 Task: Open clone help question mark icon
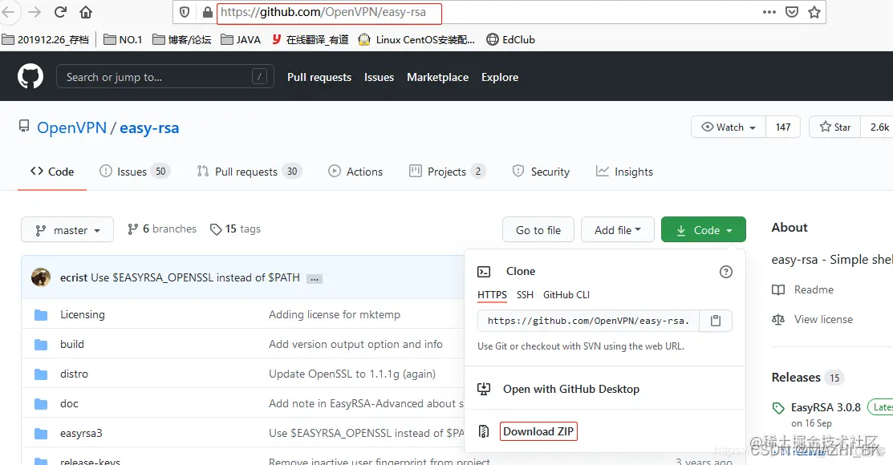(x=725, y=272)
